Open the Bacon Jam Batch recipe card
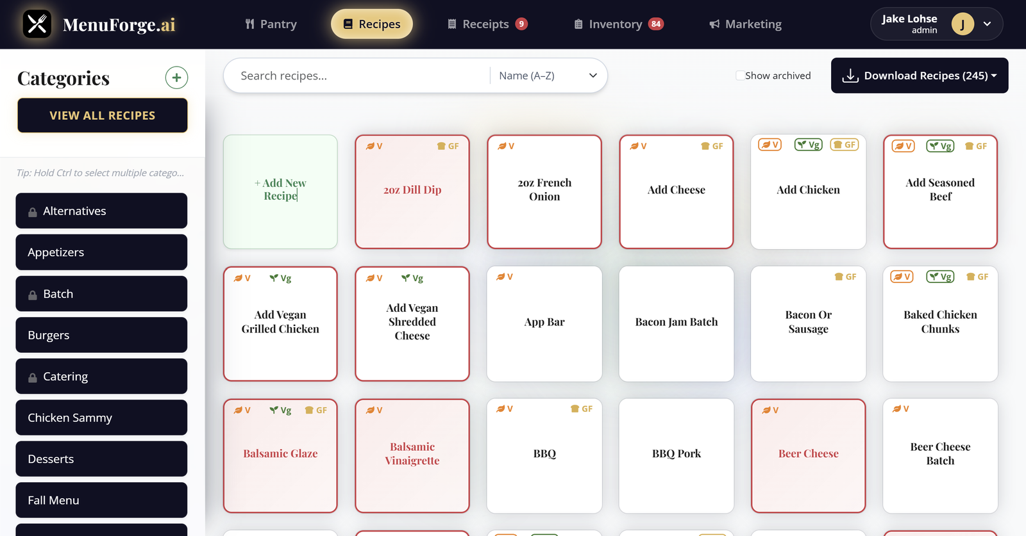Image resolution: width=1026 pixels, height=536 pixels. click(x=677, y=324)
